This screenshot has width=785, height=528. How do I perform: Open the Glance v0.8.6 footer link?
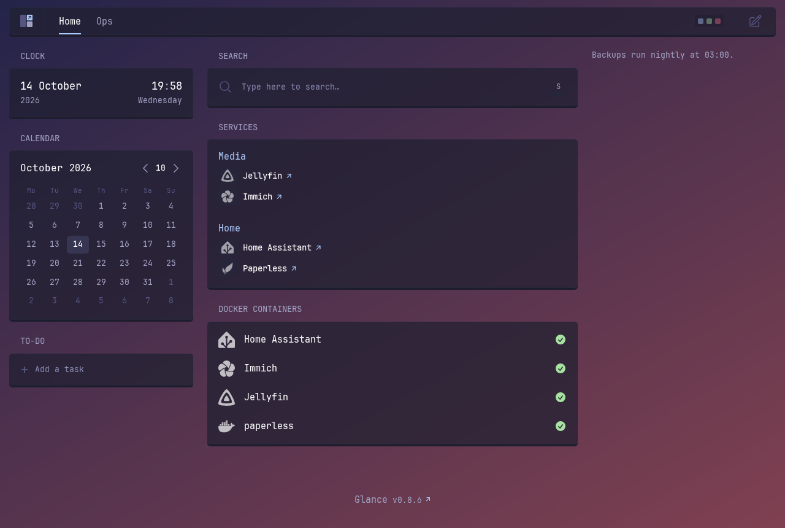click(x=392, y=500)
